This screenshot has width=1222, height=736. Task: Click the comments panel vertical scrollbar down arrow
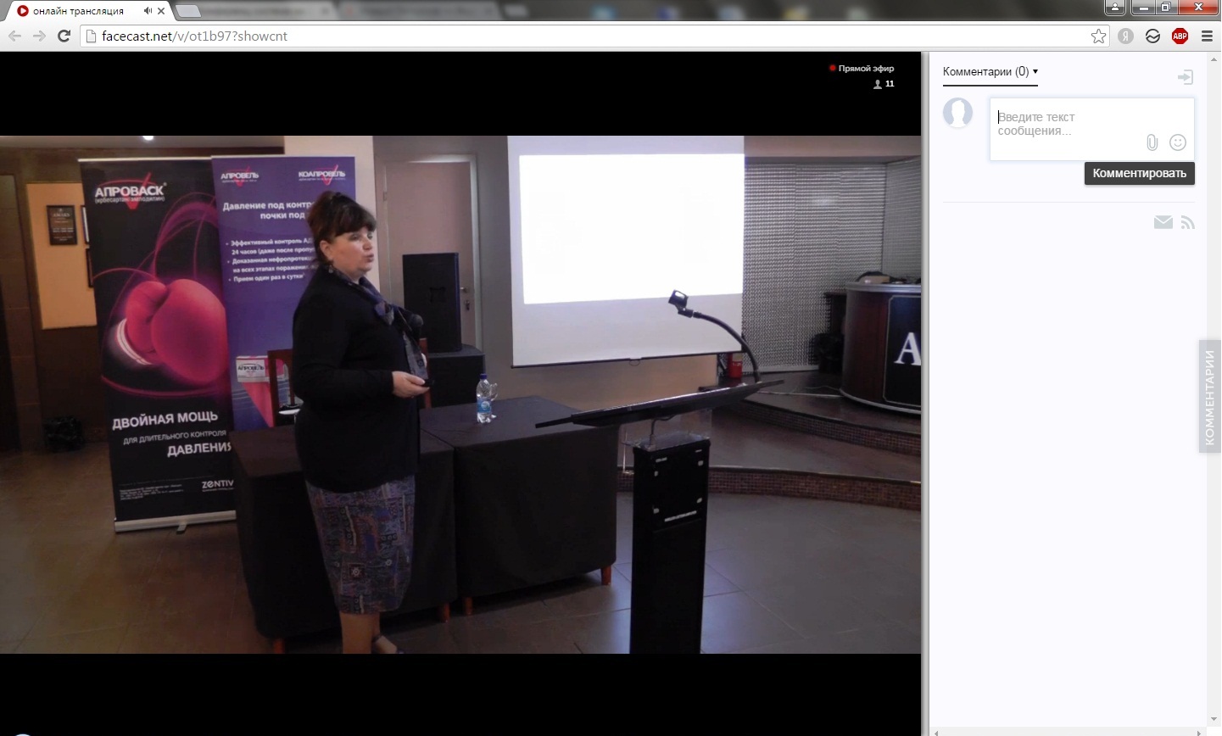click(x=1213, y=720)
